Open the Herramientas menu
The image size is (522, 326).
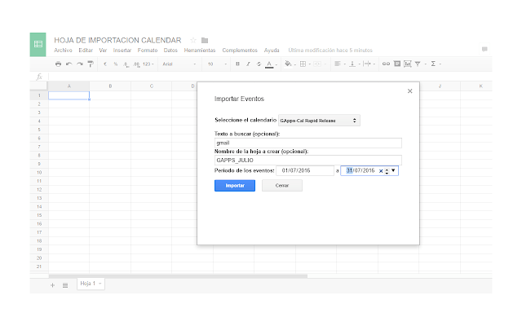click(x=200, y=51)
